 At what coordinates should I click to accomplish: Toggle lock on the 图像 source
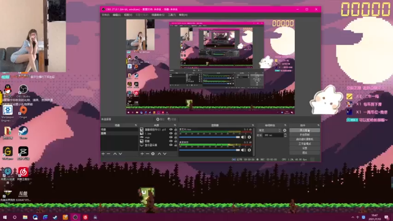[x=176, y=141]
